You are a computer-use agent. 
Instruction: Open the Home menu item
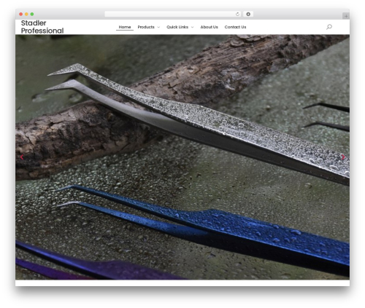[x=125, y=27]
